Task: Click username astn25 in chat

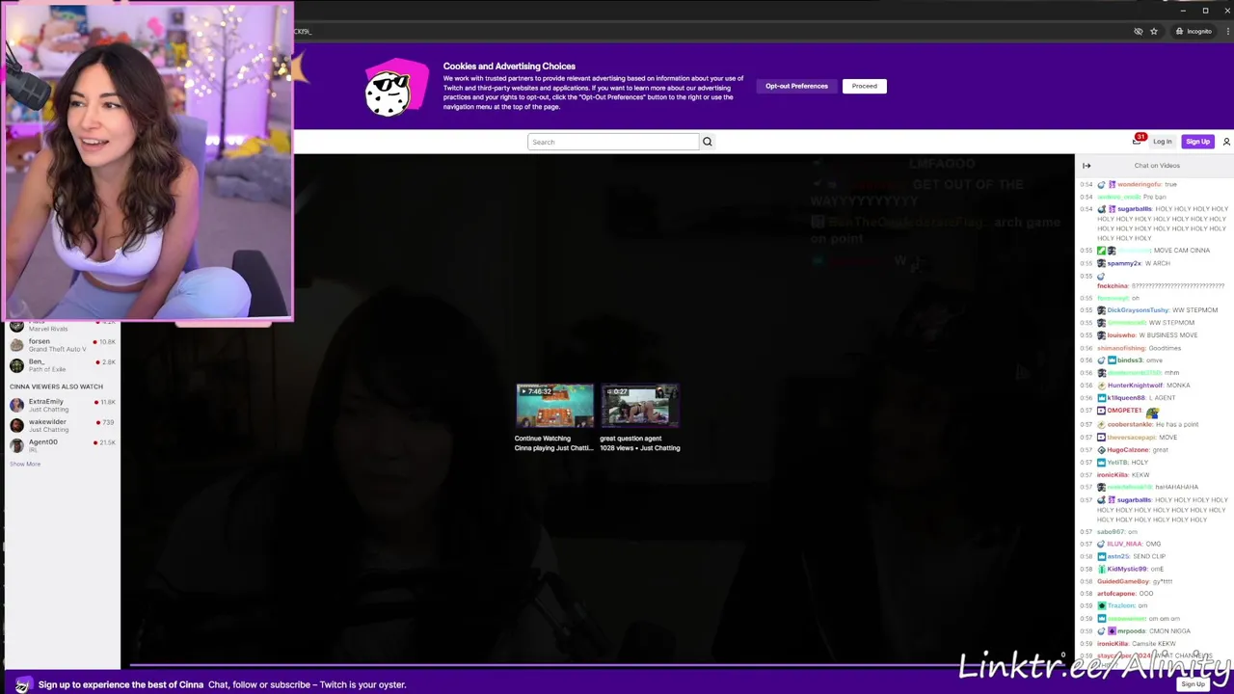Action: pyautogui.click(x=1117, y=556)
